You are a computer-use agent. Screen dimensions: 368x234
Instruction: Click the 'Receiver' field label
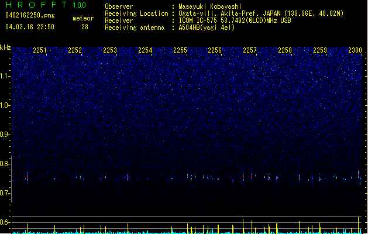(119, 20)
